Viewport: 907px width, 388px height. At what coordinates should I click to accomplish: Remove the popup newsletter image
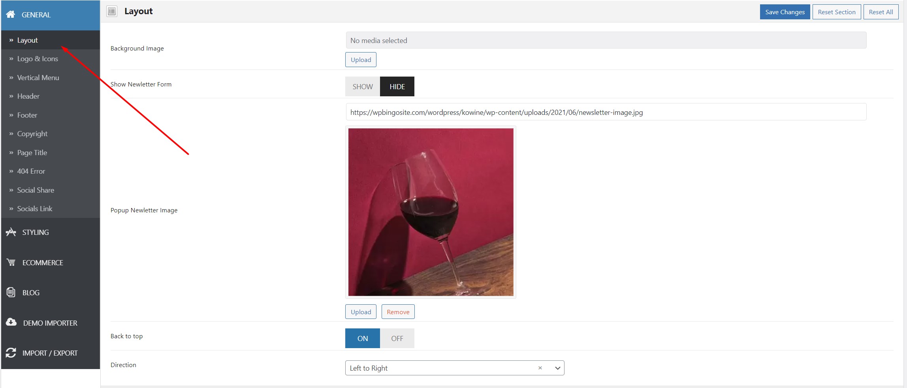pos(398,312)
